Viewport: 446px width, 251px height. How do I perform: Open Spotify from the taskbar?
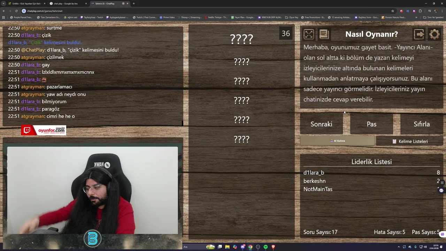coord(266,247)
